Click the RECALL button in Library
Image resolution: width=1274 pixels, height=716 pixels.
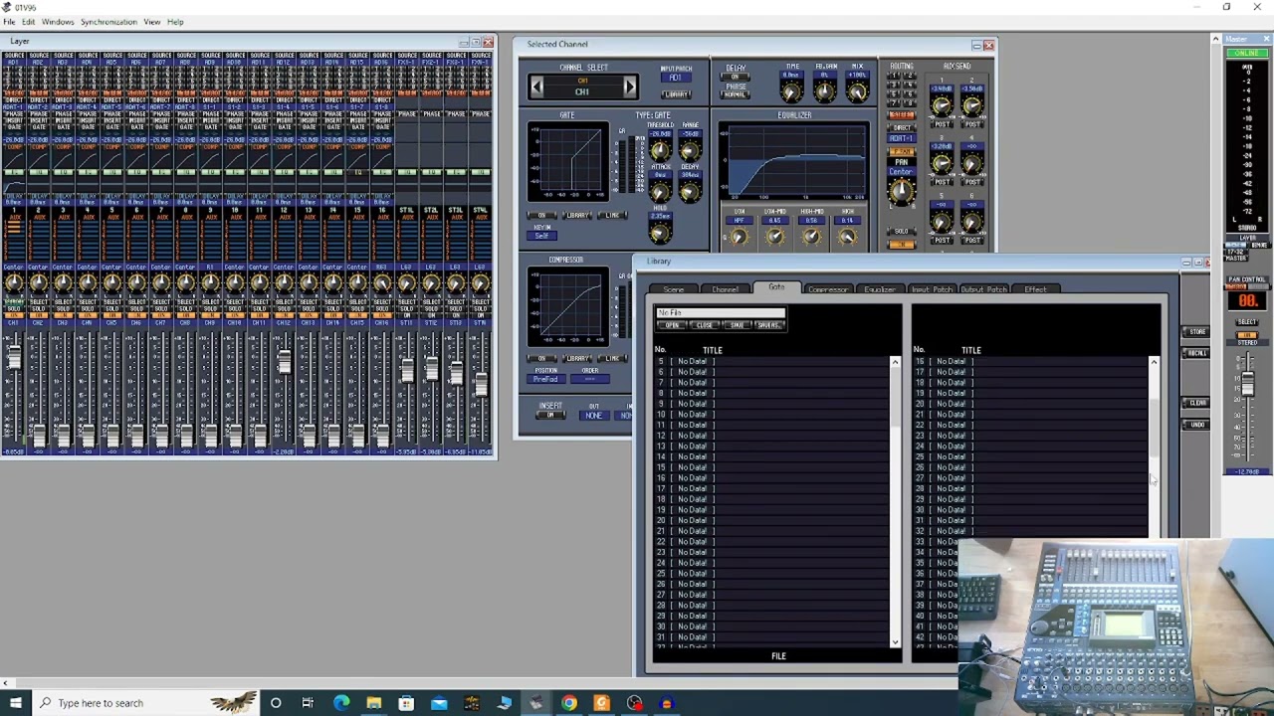point(1196,353)
